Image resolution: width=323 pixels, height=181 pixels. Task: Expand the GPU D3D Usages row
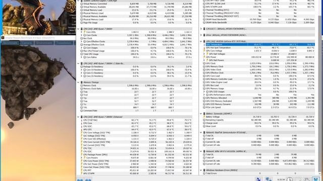point(204,92)
